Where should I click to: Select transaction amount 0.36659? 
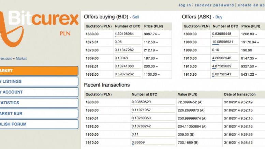138,143
